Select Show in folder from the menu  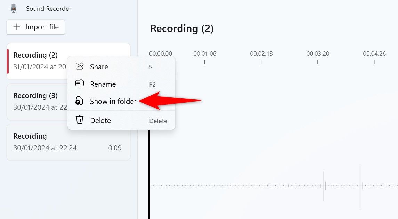113,101
